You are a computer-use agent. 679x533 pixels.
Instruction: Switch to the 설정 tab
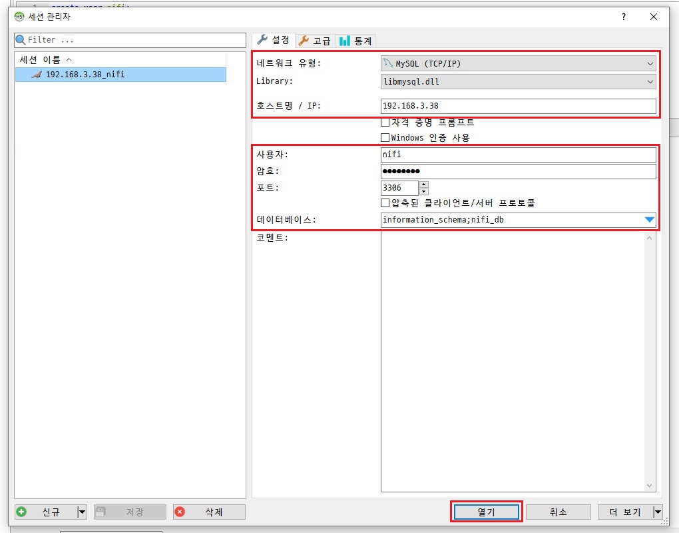273,40
